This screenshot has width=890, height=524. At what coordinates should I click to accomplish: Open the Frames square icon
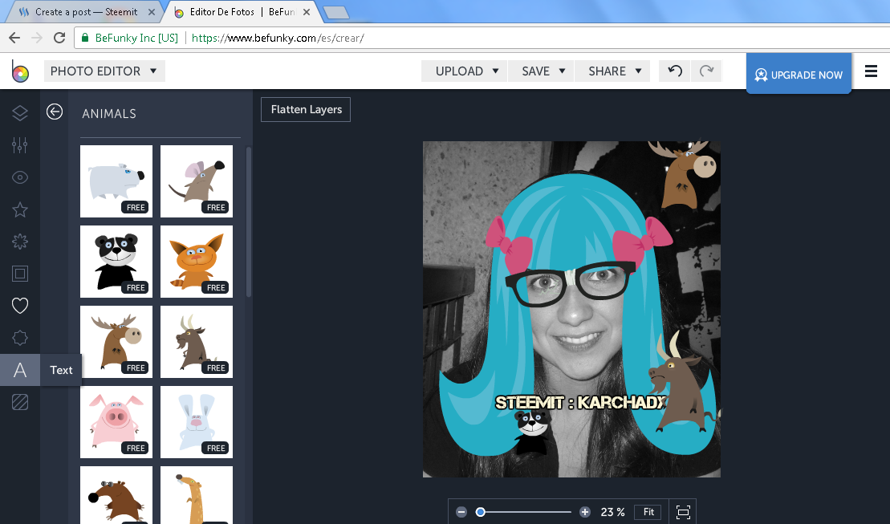[x=20, y=274]
